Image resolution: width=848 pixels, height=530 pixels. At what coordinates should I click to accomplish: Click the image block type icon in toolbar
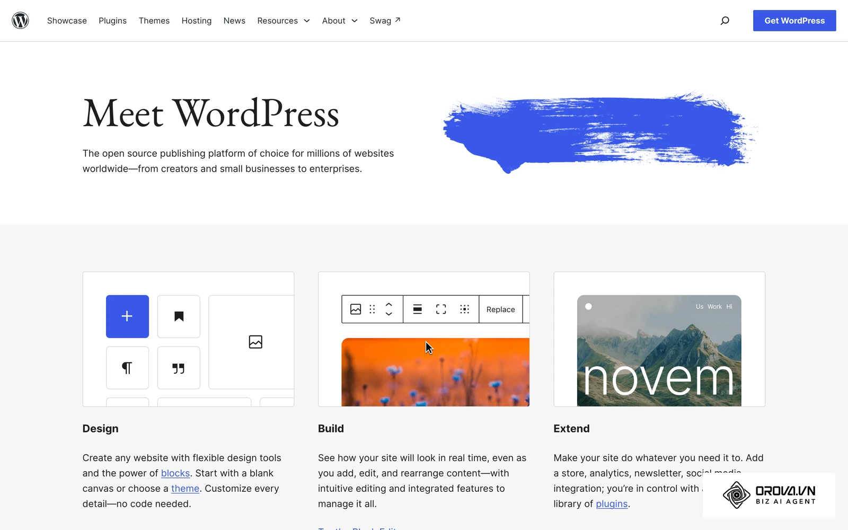[x=356, y=309]
